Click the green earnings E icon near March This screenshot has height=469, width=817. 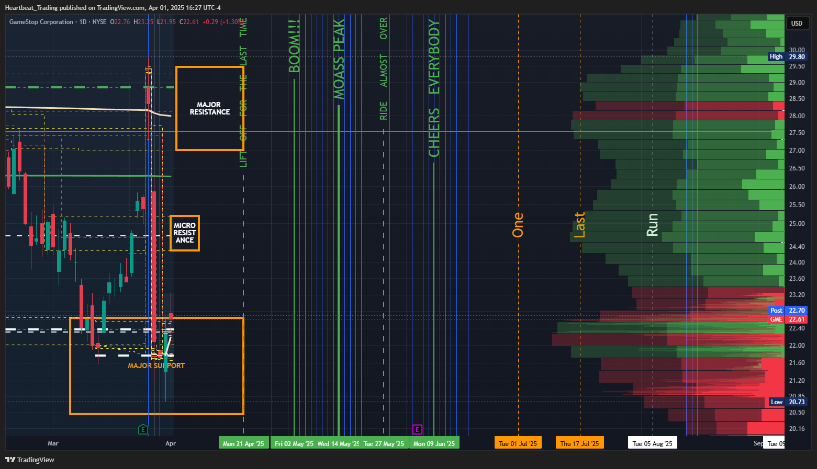coord(143,430)
